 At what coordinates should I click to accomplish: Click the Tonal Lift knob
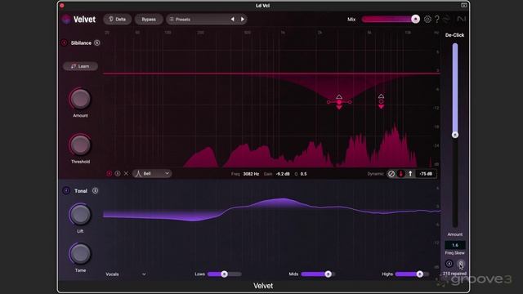tap(80, 215)
